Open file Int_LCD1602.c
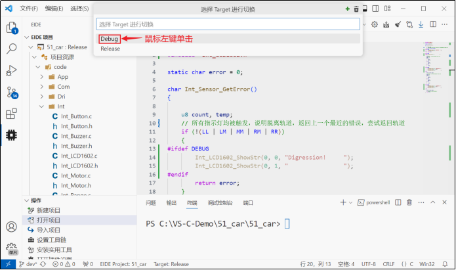The height and width of the screenshot is (270, 456). pyautogui.click(x=79, y=156)
